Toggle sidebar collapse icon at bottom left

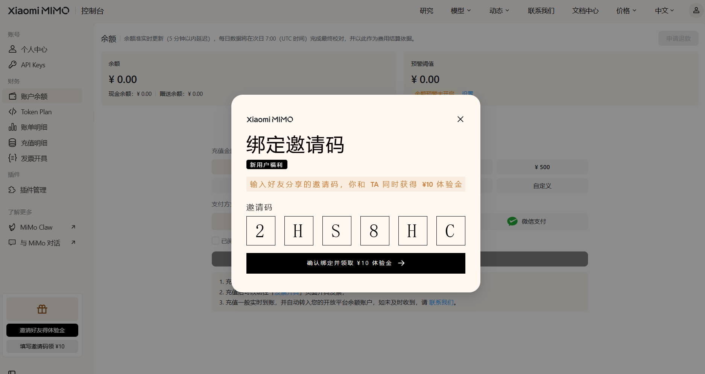12,372
